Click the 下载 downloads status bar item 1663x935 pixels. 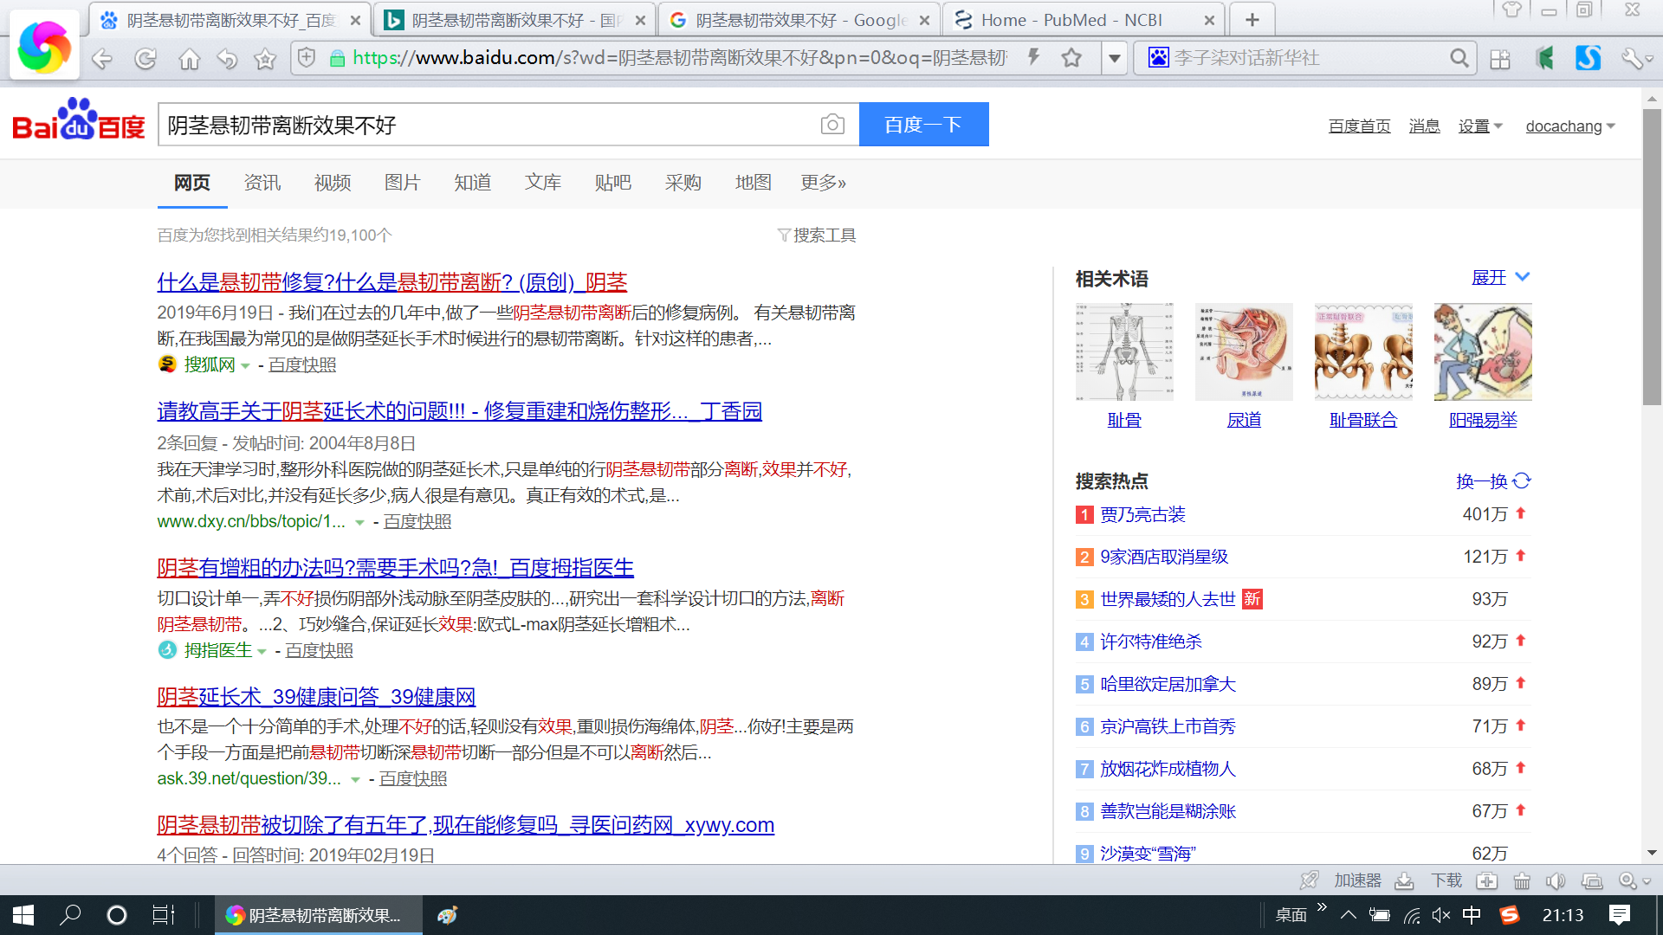click(x=1429, y=880)
